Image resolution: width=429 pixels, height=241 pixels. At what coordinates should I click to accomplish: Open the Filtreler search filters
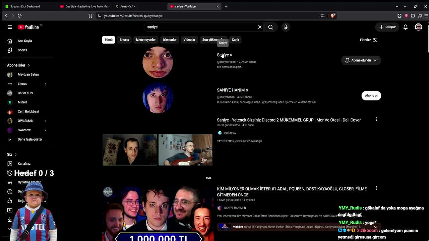[369, 40]
